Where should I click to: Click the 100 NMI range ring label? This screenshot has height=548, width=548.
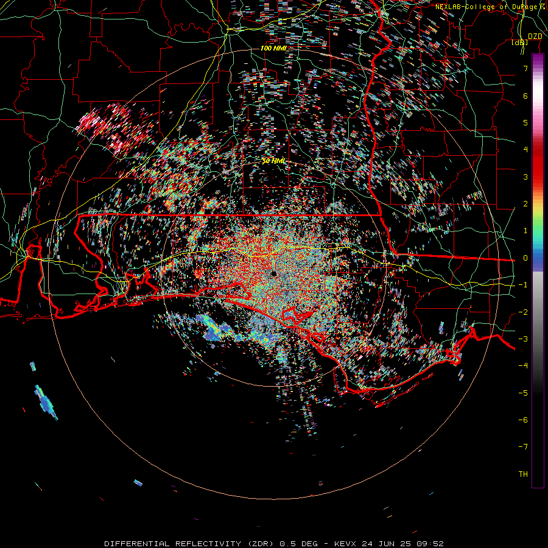(273, 48)
